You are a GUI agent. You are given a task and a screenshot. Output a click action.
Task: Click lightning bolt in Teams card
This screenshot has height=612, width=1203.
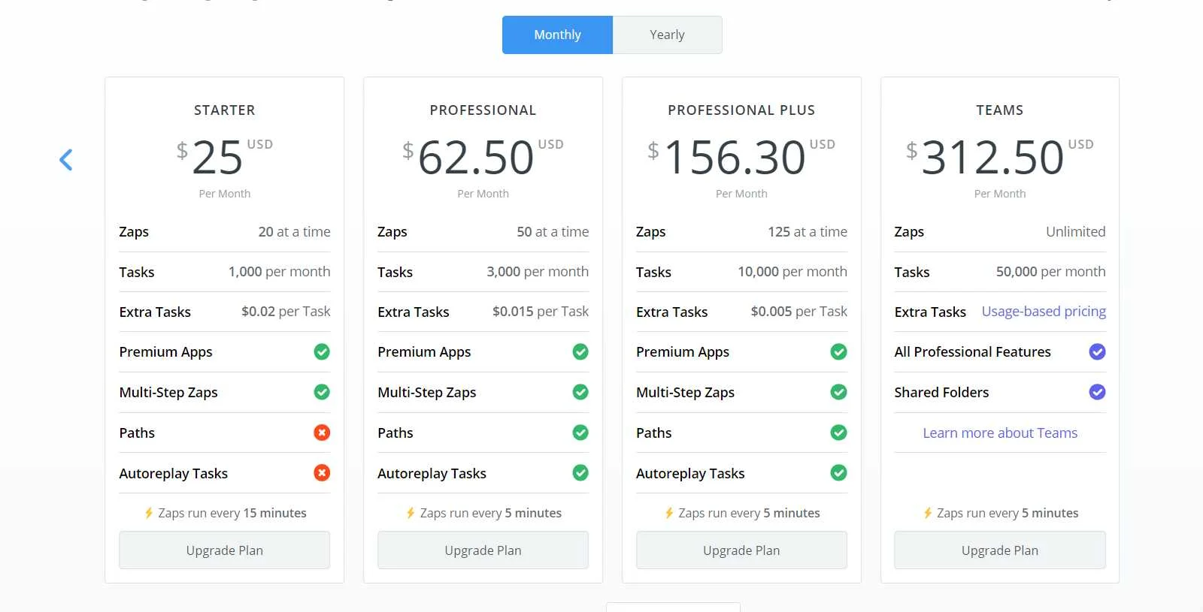point(928,513)
